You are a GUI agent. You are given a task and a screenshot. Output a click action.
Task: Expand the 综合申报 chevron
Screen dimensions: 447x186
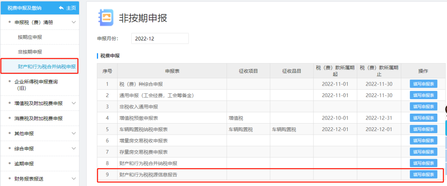point(74,148)
